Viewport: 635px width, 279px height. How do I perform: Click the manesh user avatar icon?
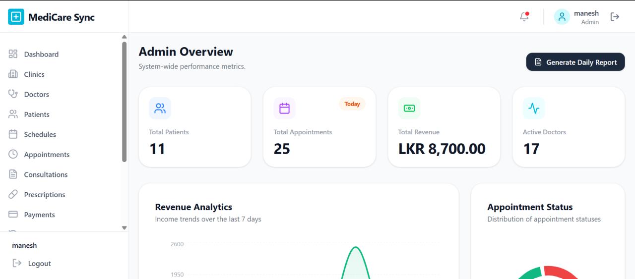click(562, 17)
